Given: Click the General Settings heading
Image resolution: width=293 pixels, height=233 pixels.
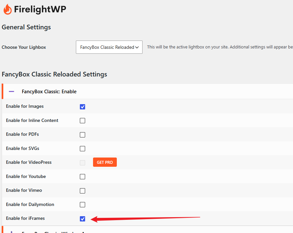Looking at the screenshot, I should pos(26,27).
